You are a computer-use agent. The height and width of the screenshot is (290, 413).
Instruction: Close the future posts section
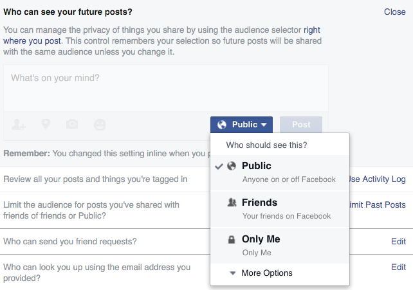[394, 12]
